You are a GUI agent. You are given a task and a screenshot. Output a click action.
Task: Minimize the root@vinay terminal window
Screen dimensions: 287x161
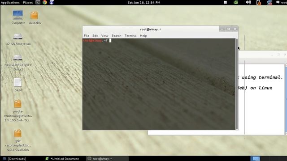coord(222,29)
